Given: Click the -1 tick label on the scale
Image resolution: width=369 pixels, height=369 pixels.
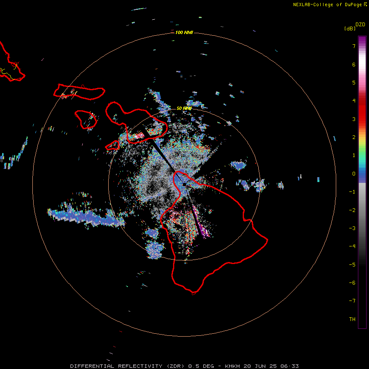Looking at the screenshot, I should (352, 192).
